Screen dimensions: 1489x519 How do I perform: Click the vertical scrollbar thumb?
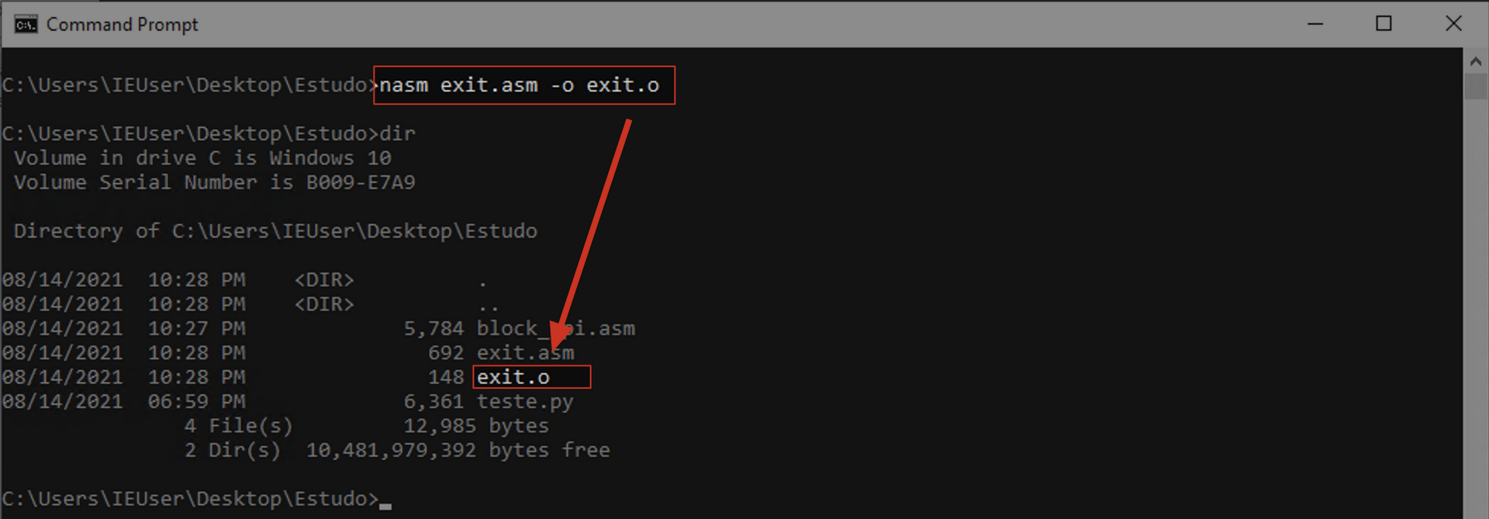point(1475,86)
